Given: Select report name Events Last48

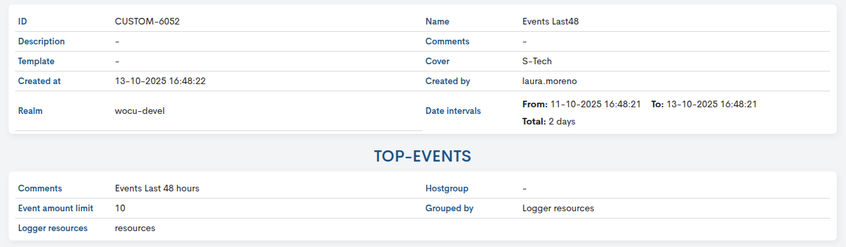Looking at the screenshot, I should (551, 21).
